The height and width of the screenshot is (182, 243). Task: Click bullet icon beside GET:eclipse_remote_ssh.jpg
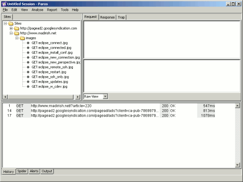click(28, 67)
